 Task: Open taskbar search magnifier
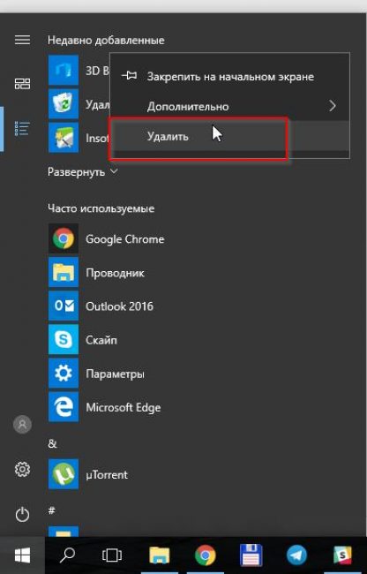pyautogui.click(x=68, y=555)
